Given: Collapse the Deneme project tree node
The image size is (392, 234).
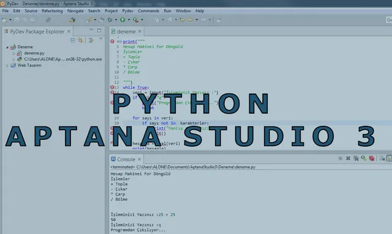Looking at the screenshot, I should pyautogui.click(x=7, y=47).
